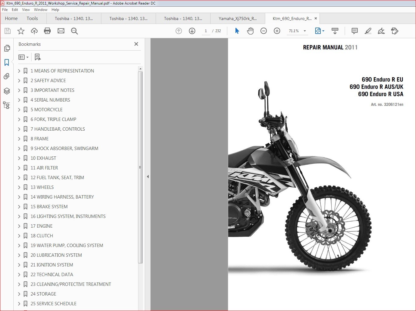The height and width of the screenshot is (311, 416).
Task: Open bookmark 15 BRAKE SYSTEM
Action: tap(49, 207)
